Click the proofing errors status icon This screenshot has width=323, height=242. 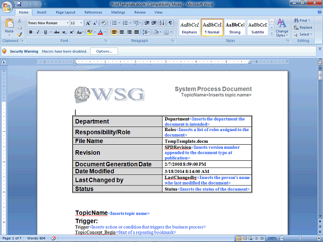click(53, 238)
